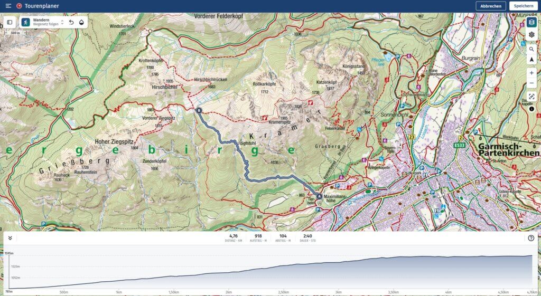This screenshot has height=296, width=541.
Task: Click the Burgrain map label
Action: click(x=471, y=58)
